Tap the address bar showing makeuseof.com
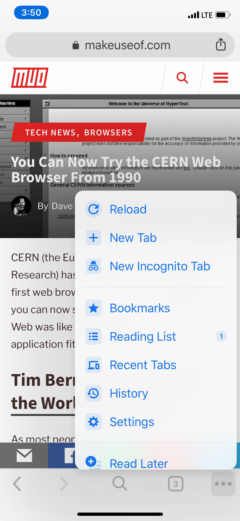 [120, 45]
